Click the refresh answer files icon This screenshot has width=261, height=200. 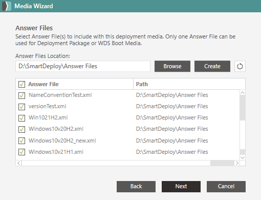[240, 66]
